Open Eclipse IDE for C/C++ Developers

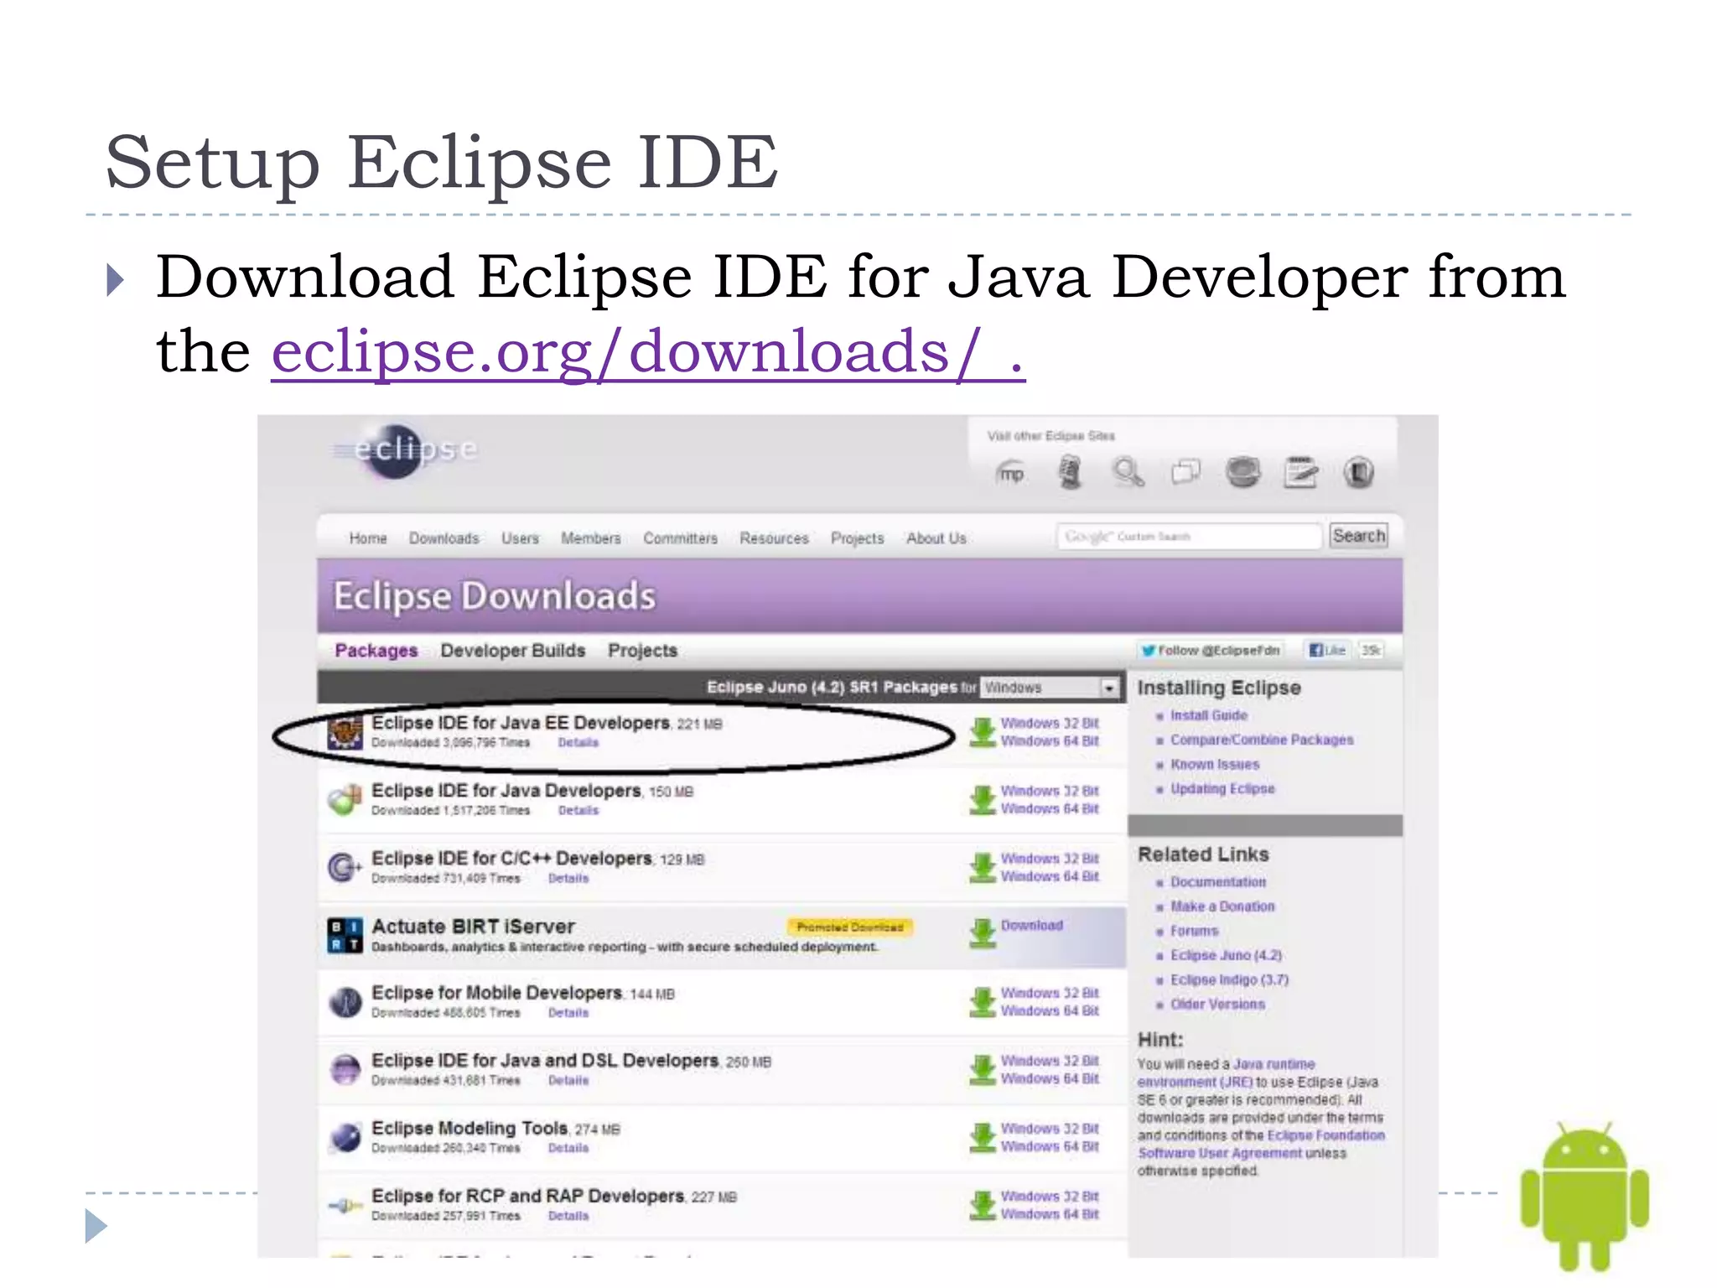tap(511, 859)
